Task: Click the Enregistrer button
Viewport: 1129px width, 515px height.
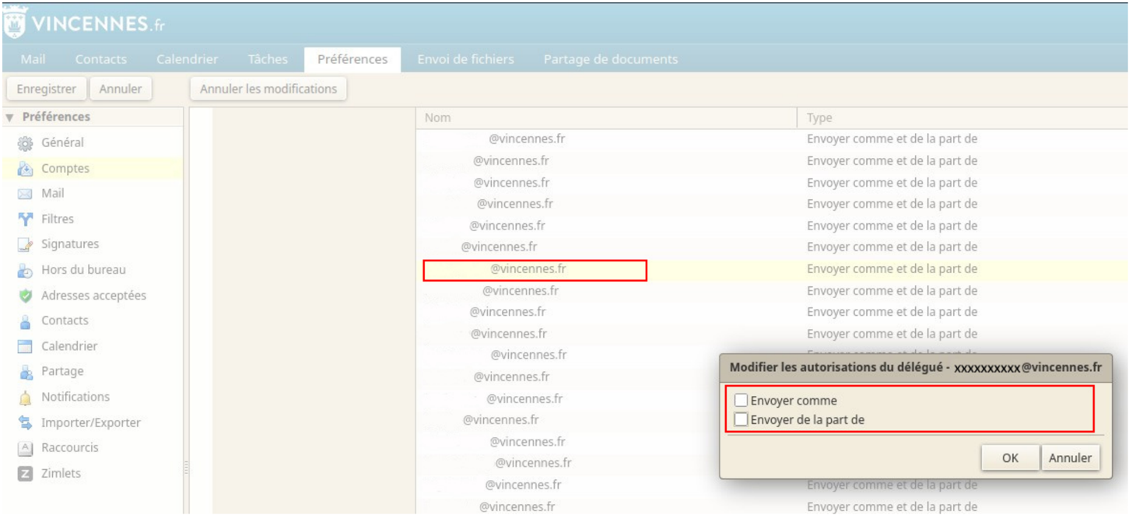Action: 46,89
